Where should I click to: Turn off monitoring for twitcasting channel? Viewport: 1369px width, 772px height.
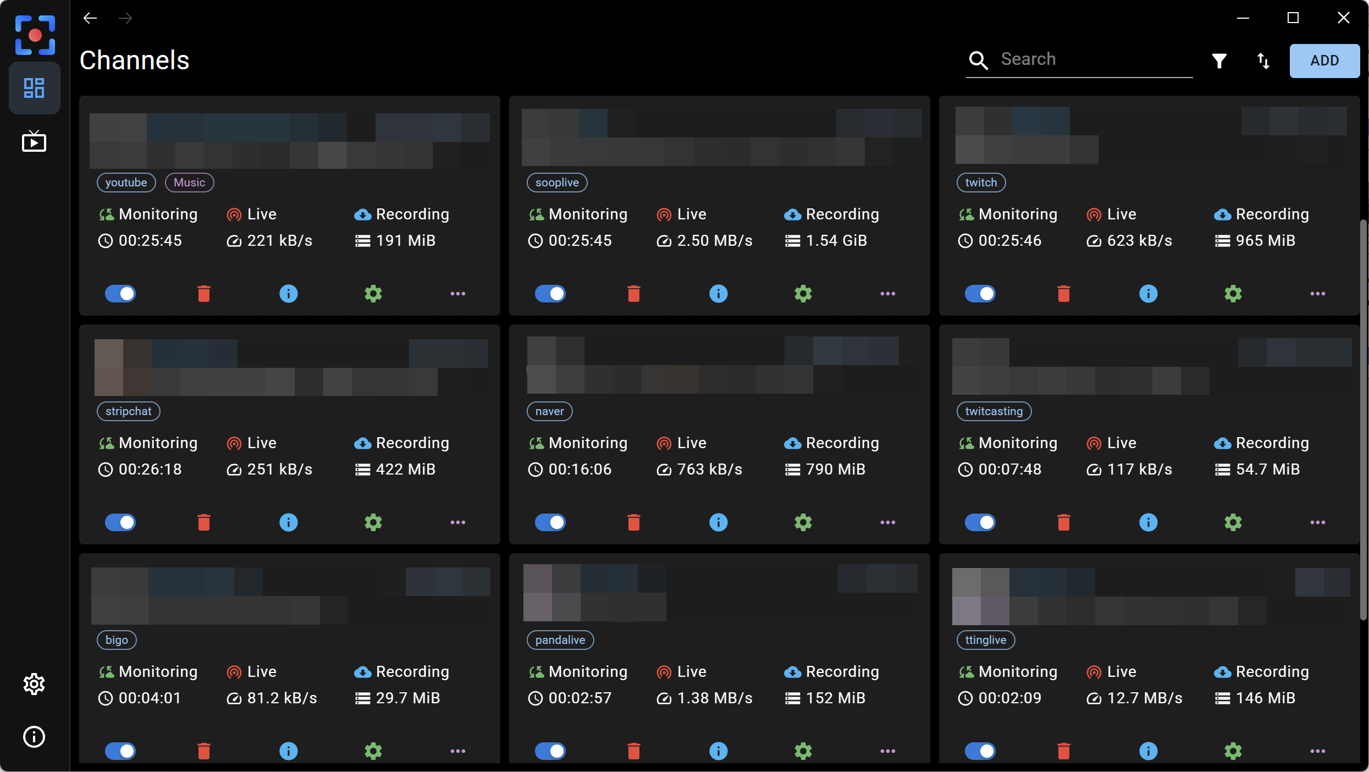click(980, 522)
